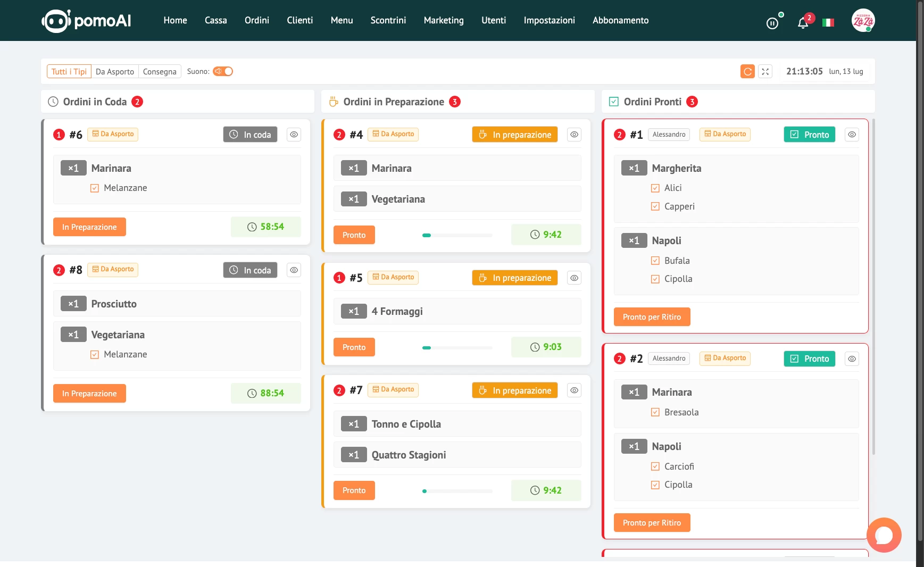924x567 pixels.
Task: Select the Consegna filter tab
Action: [x=160, y=71]
